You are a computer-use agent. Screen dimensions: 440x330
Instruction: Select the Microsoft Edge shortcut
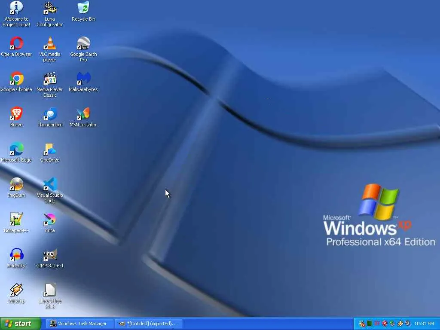pyautogui.click(x=16, y=153)
